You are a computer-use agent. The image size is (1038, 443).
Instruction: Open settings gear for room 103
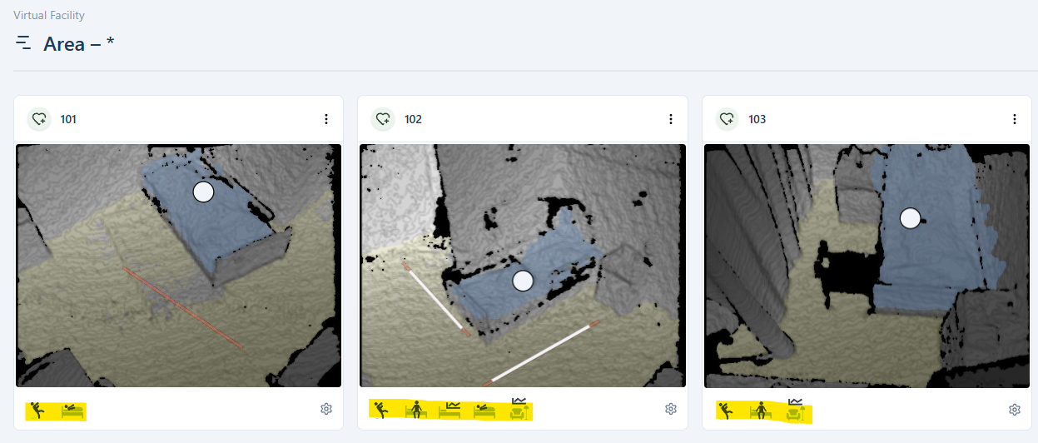(1015, 409)
